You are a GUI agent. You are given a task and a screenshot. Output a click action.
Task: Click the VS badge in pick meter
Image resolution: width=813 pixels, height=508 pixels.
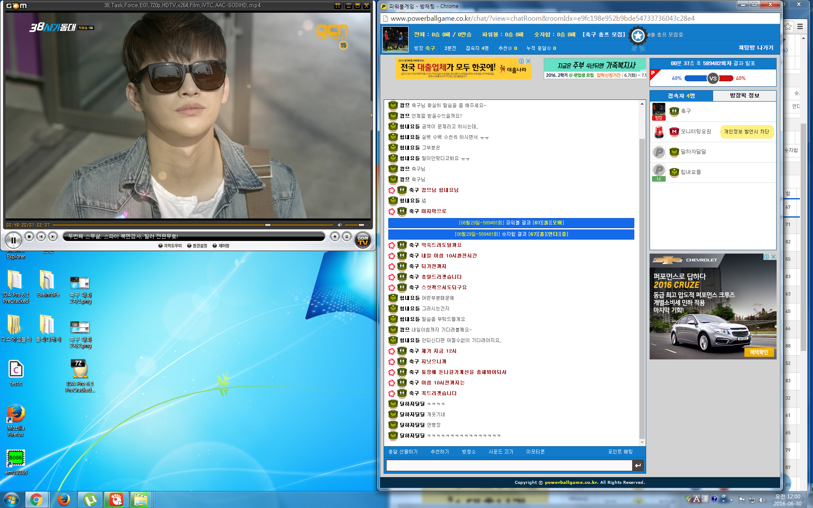pos(713,78)
